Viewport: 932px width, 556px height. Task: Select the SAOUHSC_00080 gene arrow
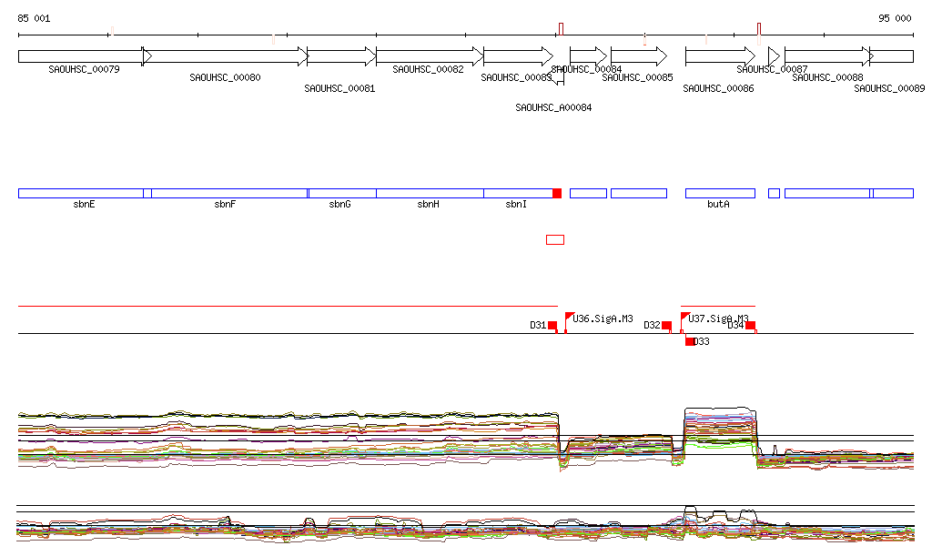click(226, 56)
